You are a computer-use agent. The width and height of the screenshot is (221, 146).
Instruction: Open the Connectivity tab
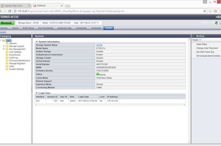[81, 28]
